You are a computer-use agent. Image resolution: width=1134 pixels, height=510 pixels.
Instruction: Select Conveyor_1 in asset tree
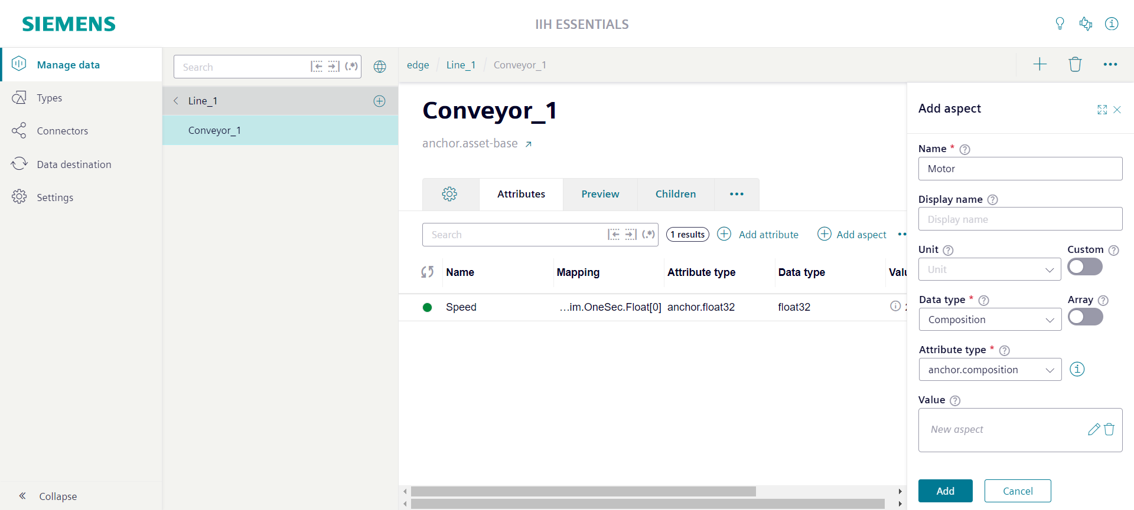pos(280,130)
